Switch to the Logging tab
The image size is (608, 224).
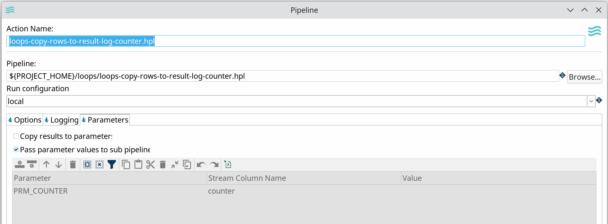[62, 120]
